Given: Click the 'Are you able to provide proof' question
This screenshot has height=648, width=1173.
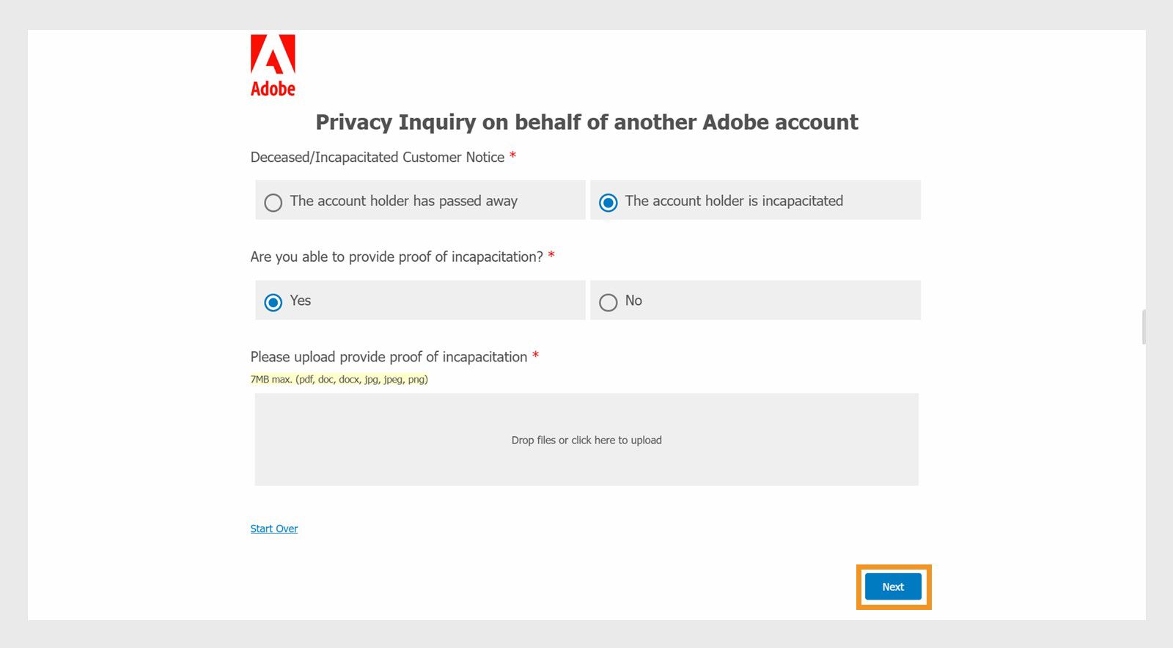Looking at the screenshot, I should [397, 257].
